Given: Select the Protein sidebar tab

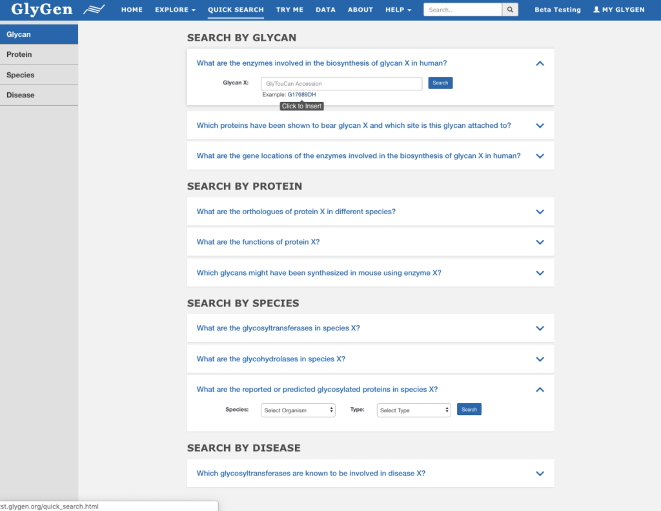Looking at the screenshot, I should click(39, 55).
